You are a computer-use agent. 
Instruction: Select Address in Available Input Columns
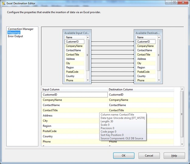click(74, 59)
